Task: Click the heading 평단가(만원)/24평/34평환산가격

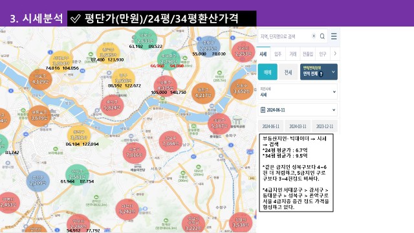Action: pos(162,19)
